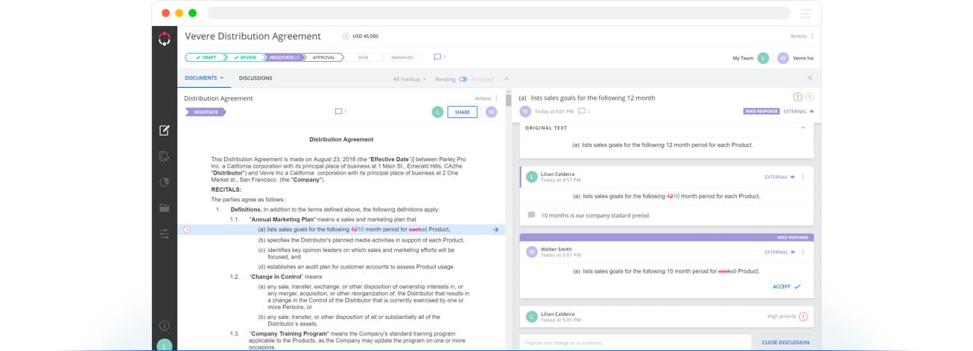The height and width of the screenshot is (351, 973).
Task: Click the S circle icon in discussion header
Action: [810, 97]
